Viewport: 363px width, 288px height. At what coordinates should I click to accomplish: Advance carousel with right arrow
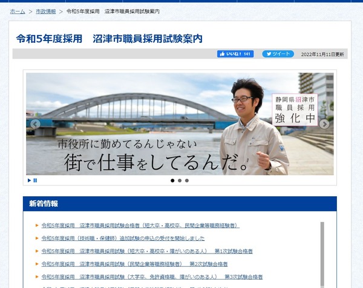[324, 124]
